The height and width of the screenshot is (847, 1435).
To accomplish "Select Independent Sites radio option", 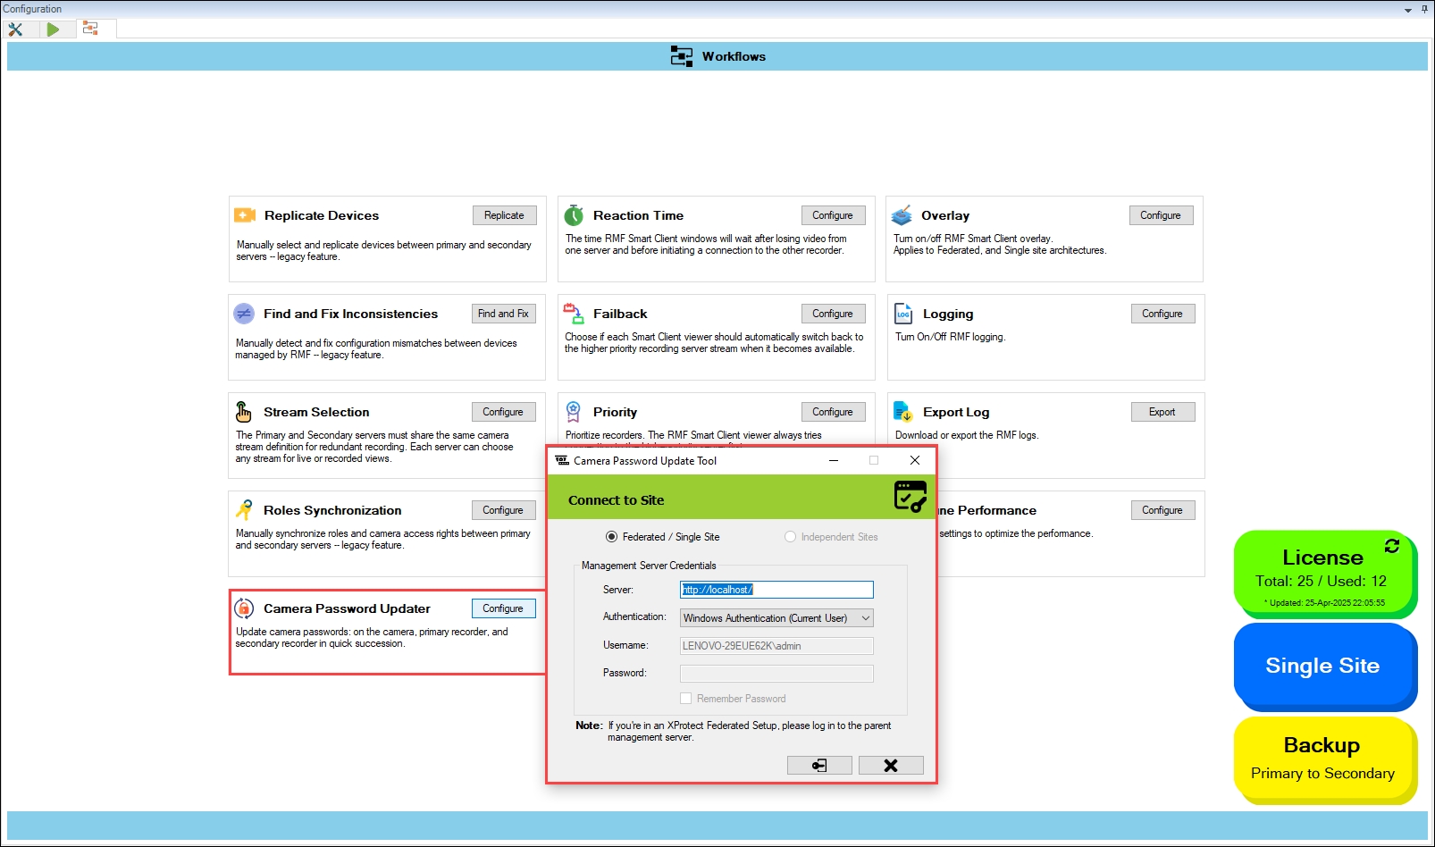I will pos(790,537).
